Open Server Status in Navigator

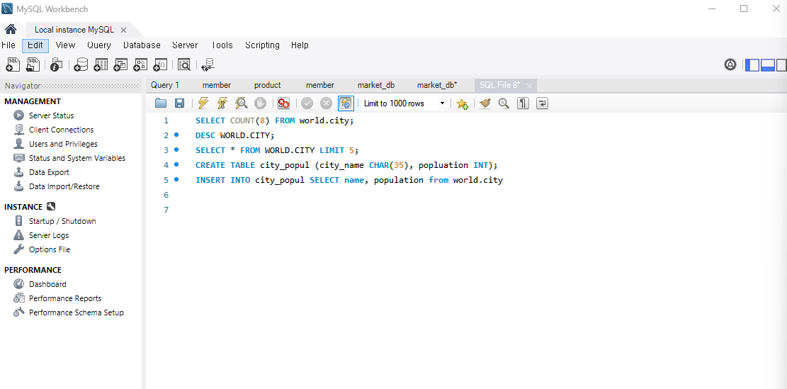[51, 115]
